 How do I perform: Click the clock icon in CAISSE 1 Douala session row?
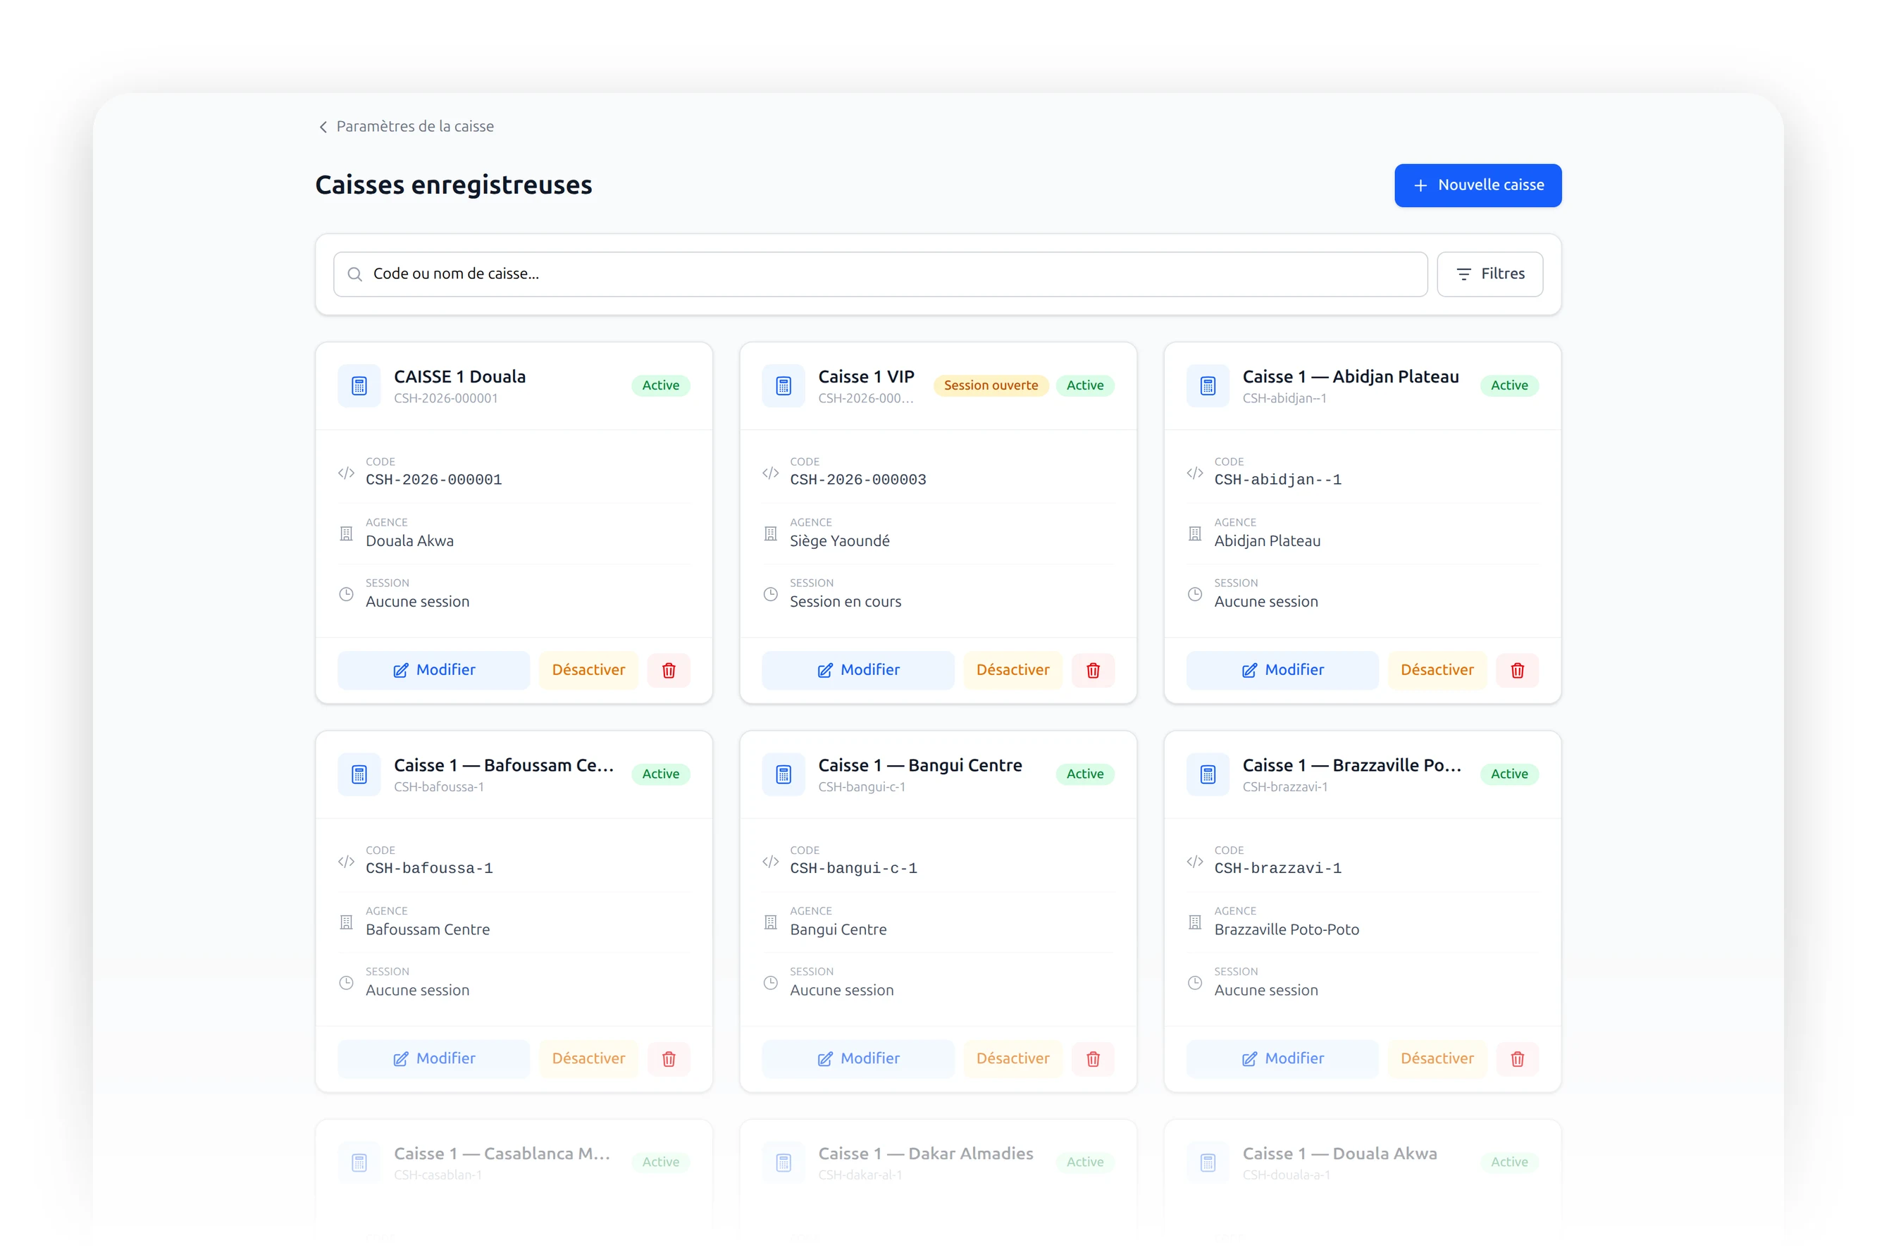click(346, 594)
